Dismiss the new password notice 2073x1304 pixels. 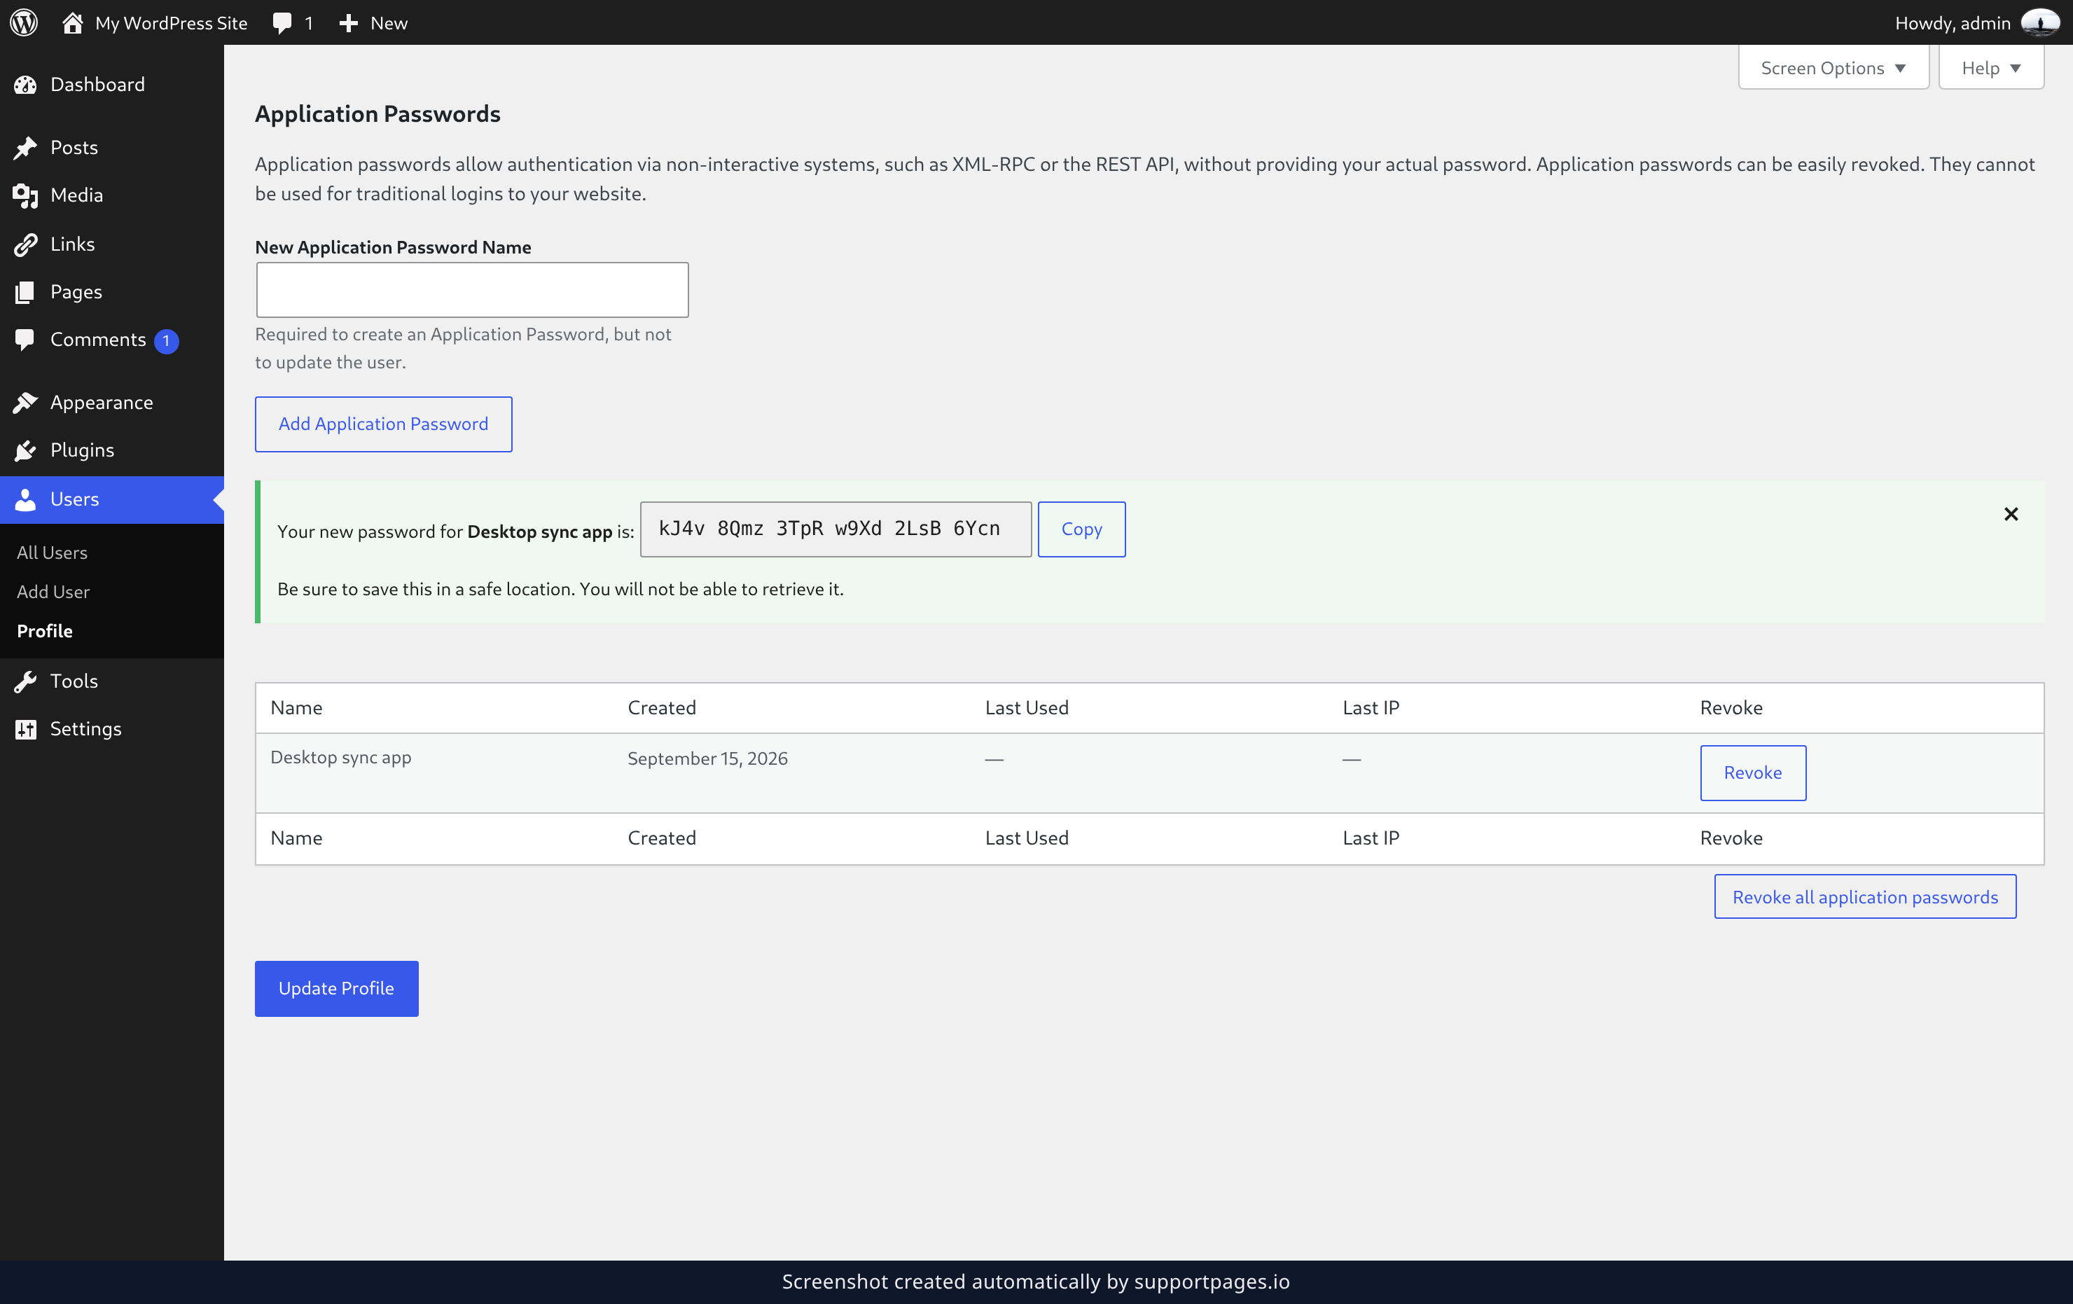coord(2010,514)
